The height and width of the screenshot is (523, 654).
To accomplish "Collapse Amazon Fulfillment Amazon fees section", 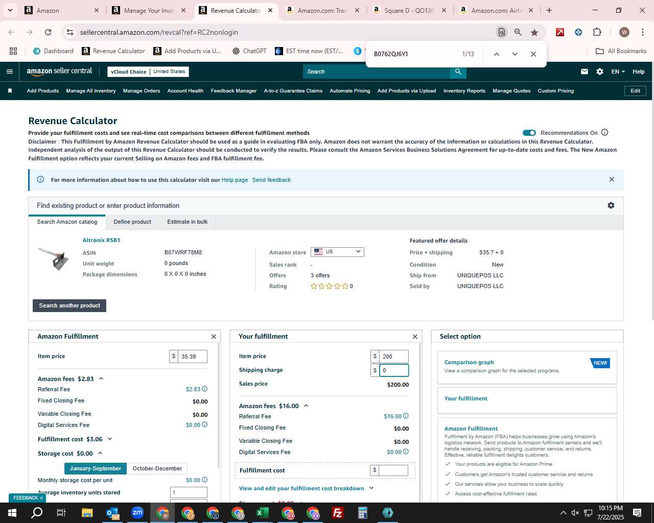I will point(101,378).
